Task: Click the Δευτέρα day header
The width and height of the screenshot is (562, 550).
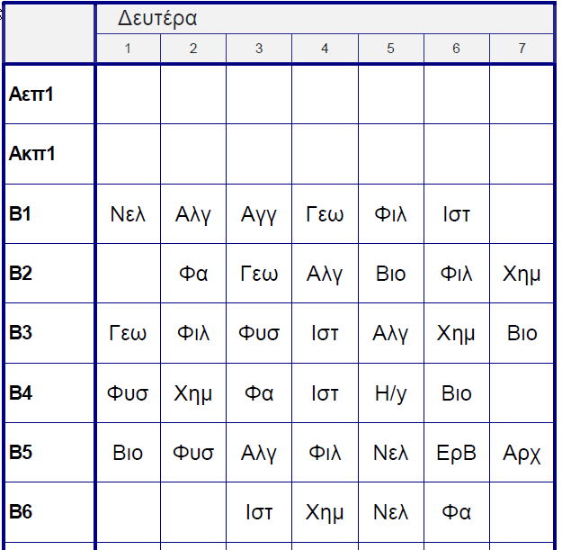Action: click(x=158, y=19)
